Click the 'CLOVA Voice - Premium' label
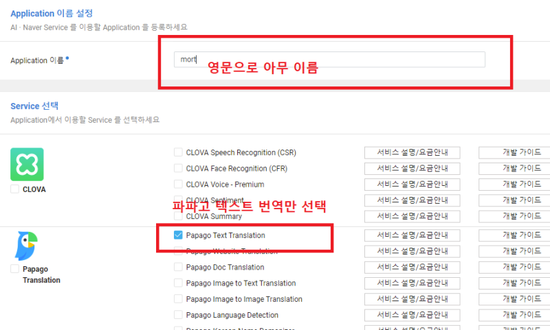 click(x=225, y=185)
